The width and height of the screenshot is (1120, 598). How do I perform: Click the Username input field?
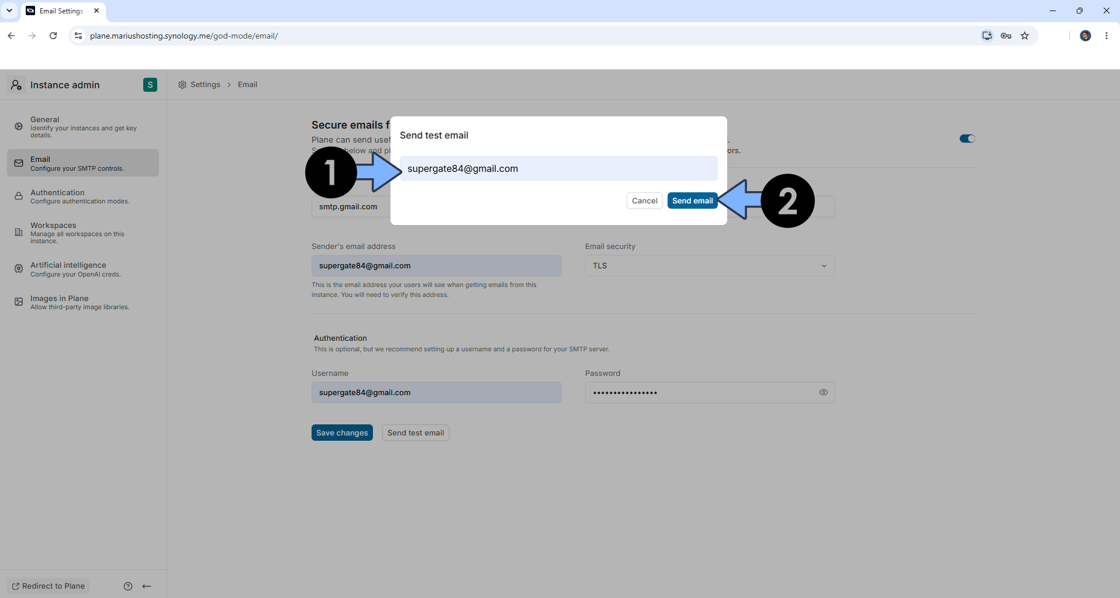pyautogui.click(x=436, y=392)
